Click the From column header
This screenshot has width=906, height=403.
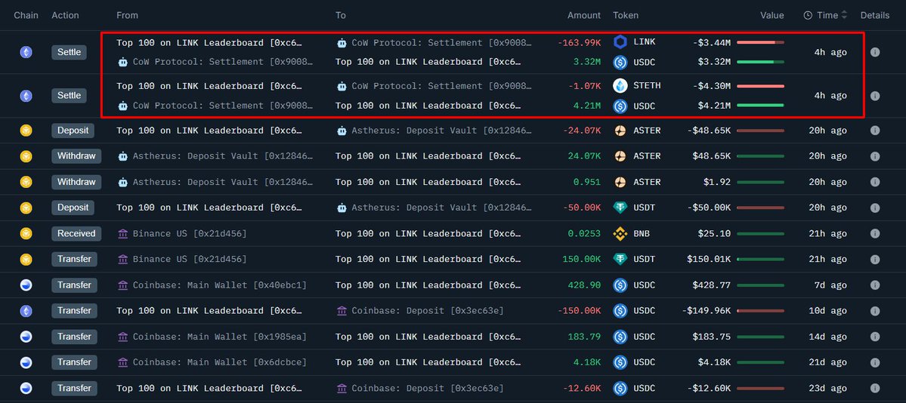[x=127, y=15]
